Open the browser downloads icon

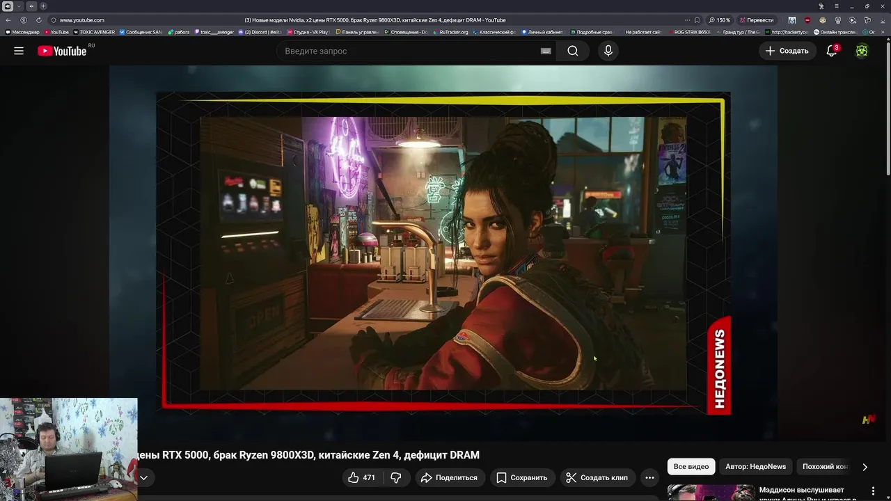coord(882,20)
